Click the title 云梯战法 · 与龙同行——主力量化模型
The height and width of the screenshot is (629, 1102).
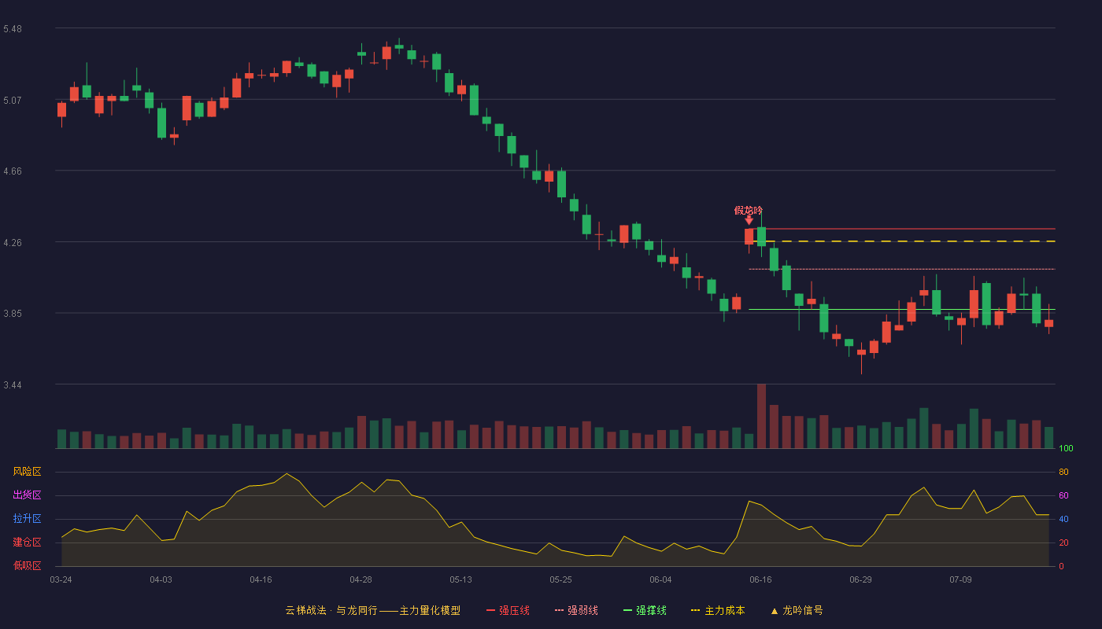(373, 610)
